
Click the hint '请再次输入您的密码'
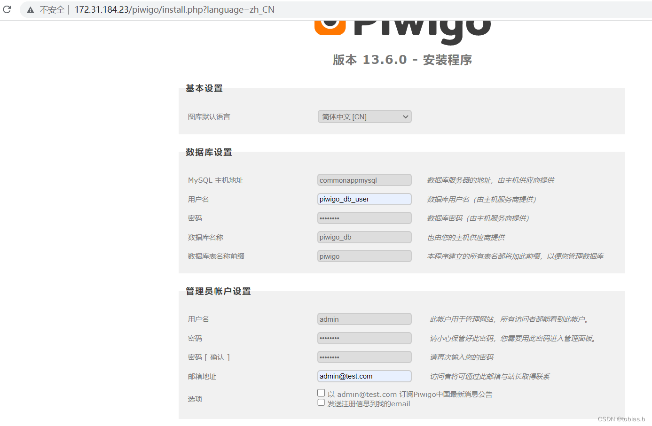pyautogui.click(x=462, y=357)
